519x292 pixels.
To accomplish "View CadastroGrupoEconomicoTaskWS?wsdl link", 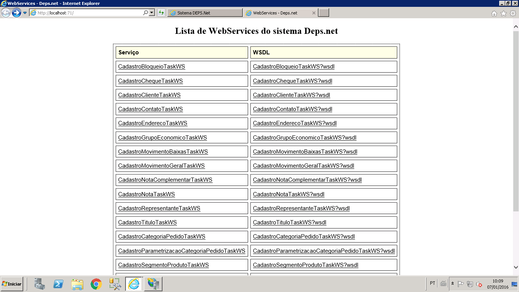I will tap(305, 138).
